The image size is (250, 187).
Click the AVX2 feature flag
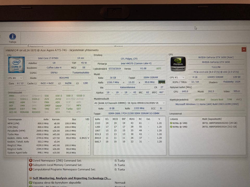tap(58, 99)
